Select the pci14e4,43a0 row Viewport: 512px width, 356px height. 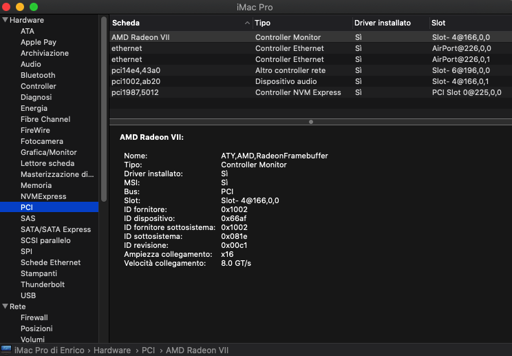coord(311,70)
